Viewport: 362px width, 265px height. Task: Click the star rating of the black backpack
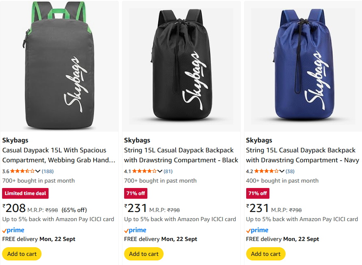144,171
